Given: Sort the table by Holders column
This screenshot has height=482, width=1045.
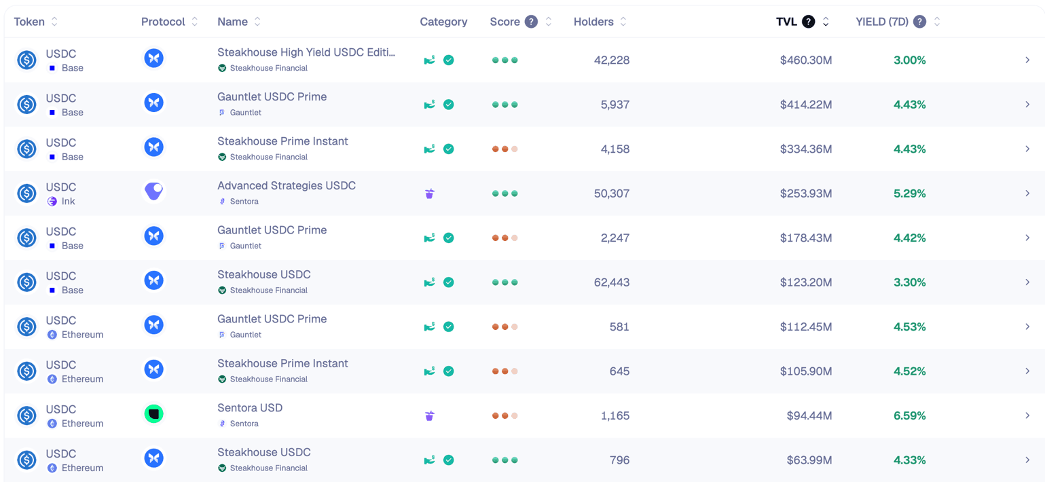Looking at the screenshot, I should click(623, 22).
